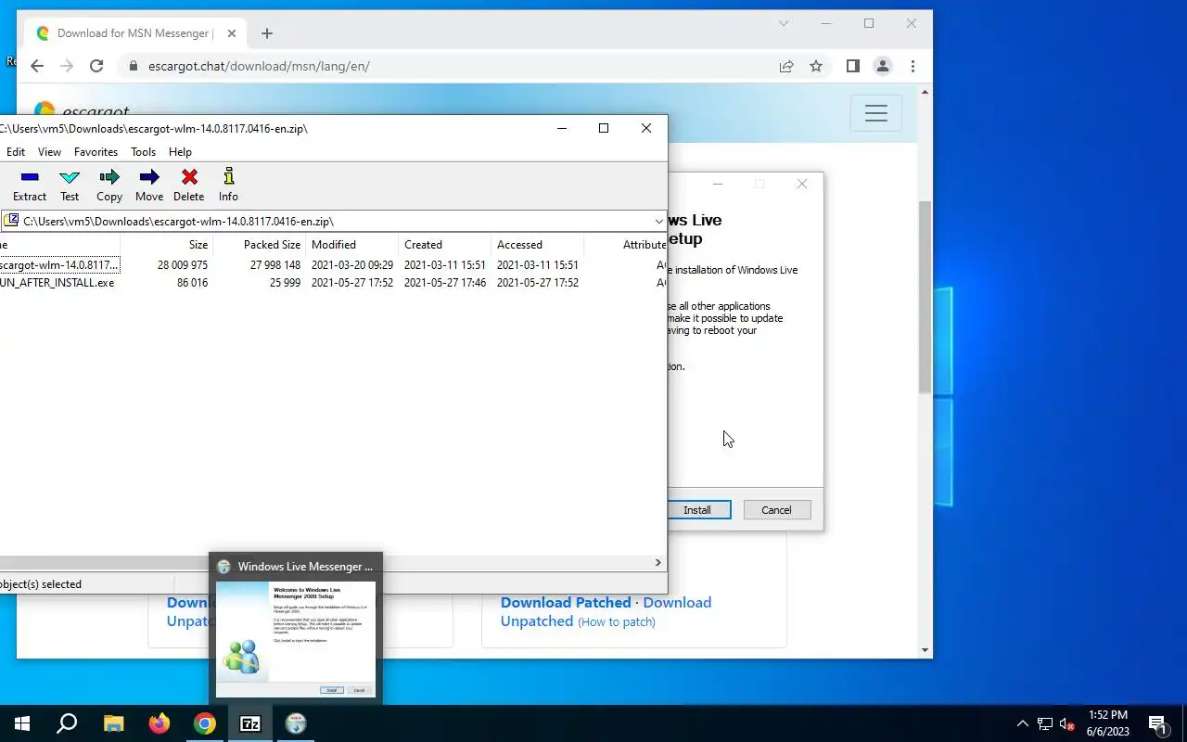Image resolution: width=1187 pixels, height=742 pixels.
Task: Click Cancel in Windows Live Messenger setup
Action: [776, 510]
